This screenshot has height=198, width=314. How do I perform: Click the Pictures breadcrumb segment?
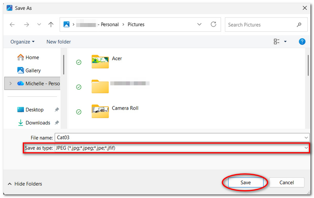point(136,25)
